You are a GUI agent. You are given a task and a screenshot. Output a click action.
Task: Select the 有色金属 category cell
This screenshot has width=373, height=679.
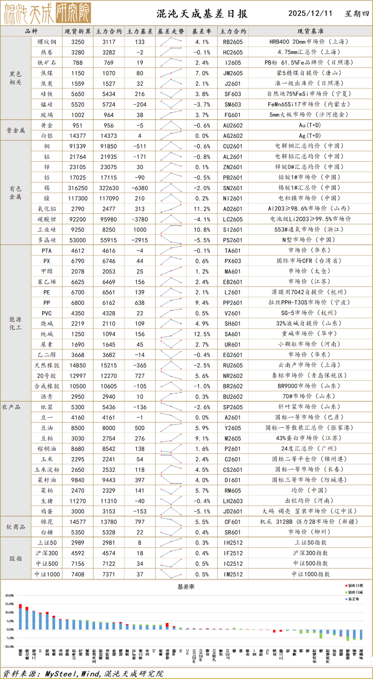coord(16,193)
